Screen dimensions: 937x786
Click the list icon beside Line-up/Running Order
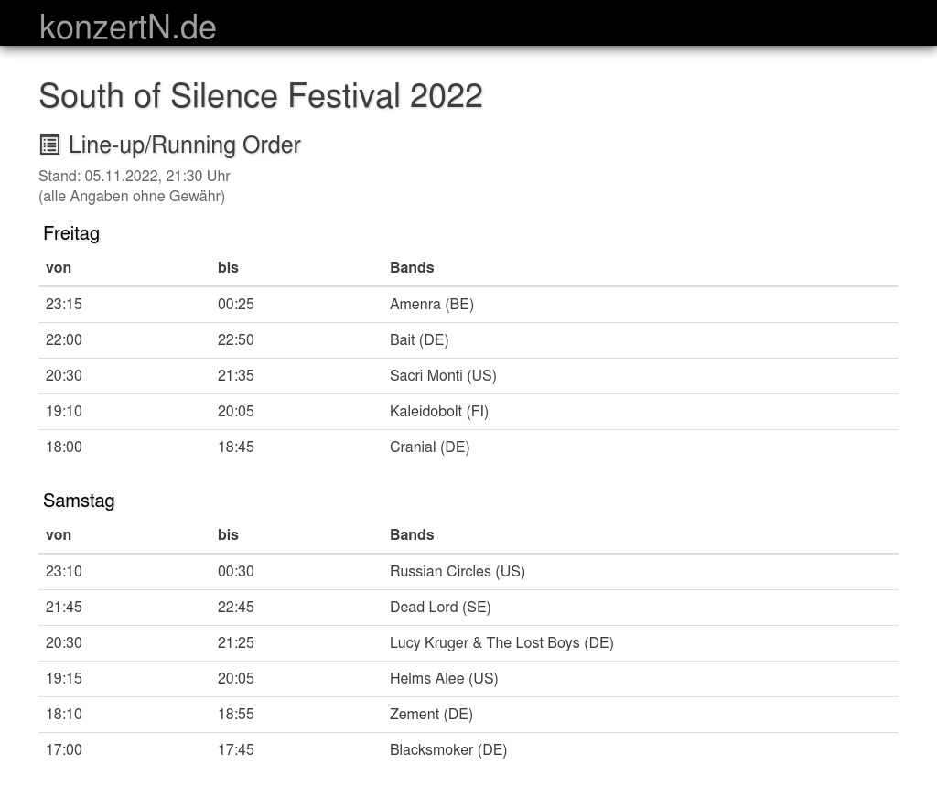49,145
